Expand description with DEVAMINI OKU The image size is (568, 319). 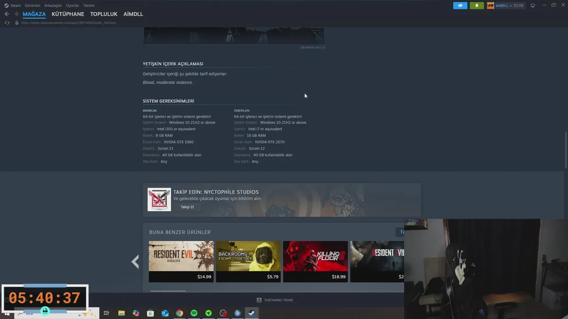[312, 47]
